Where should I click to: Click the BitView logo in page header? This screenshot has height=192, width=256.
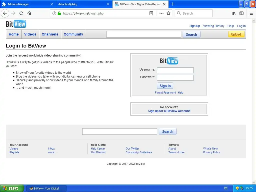[16, 24]
